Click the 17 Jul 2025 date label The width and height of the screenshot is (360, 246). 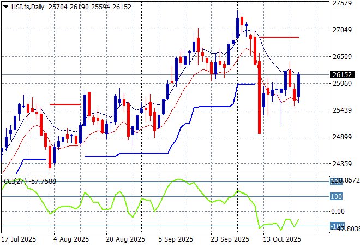[x=19, y=239]
